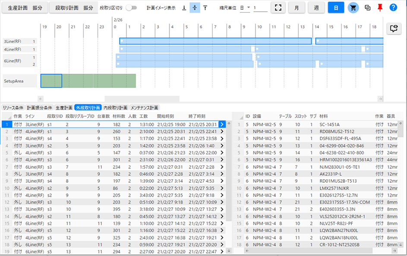The height and width of the screenshot is (256, 407).
Task: Click the red pin icon
Action: [x=380, y=8]
